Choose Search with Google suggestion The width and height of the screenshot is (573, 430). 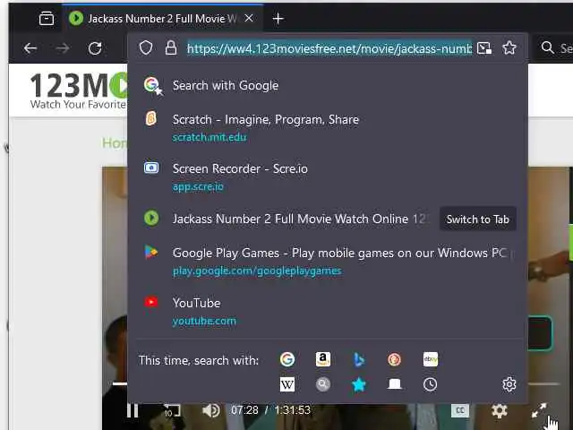pos(328,86)
